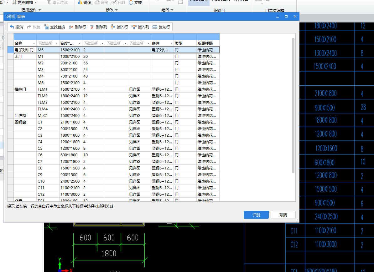The height and width of the screenshot is (272, 374).
Task: Click 删除行 delete row icon
Action: coord(71,27)
